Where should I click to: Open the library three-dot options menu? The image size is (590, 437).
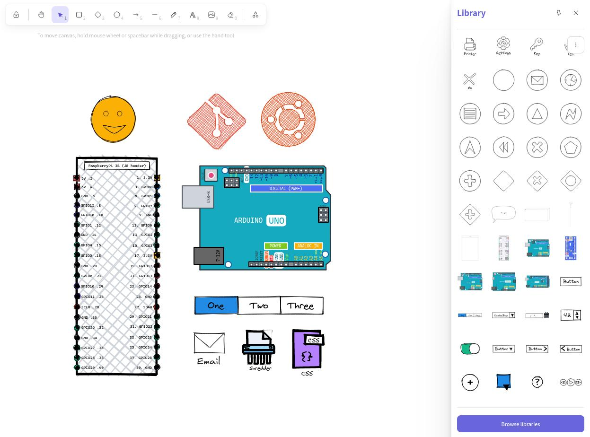(576, 45)
